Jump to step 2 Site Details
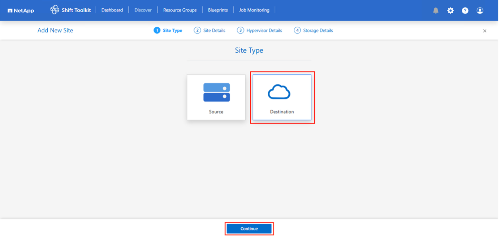Viewport: 500px width, 238px height. [x=210, y=31]
